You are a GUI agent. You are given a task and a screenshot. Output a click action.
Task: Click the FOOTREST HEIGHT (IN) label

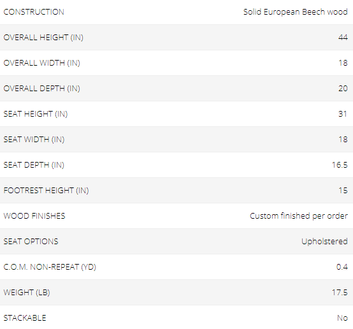(x=46, y=191)
